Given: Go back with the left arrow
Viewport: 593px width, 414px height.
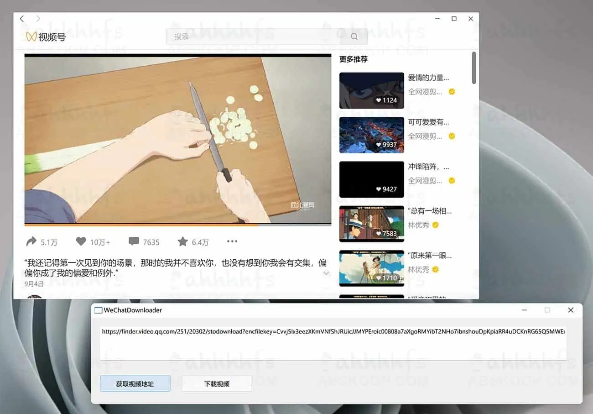Looking at the screenshot, I should pyautogui.click(x=22, y=19).
